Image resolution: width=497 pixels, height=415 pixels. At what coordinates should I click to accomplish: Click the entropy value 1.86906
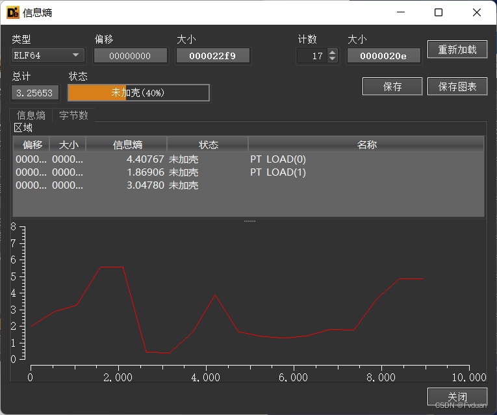click(x=146, y=172)
